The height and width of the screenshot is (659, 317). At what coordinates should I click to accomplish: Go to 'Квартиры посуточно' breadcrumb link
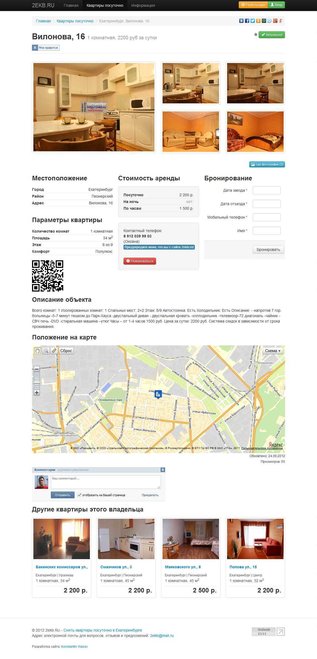(75, 21)
